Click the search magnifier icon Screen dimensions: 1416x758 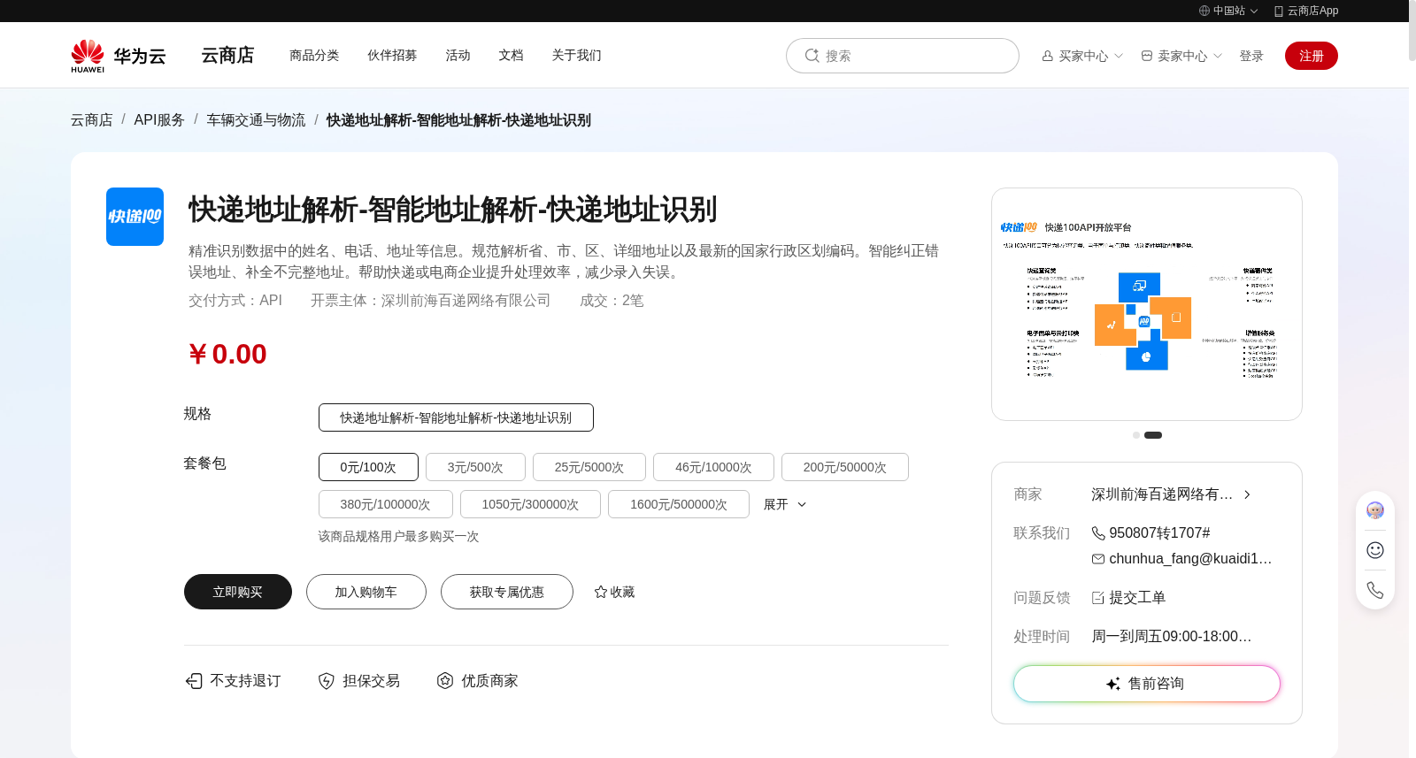point(812,56)
